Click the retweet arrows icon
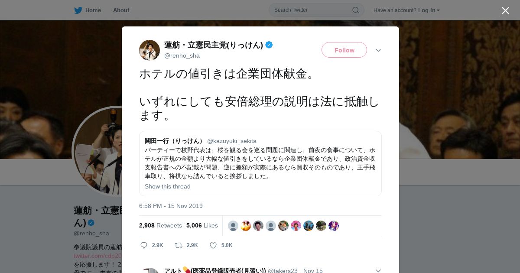The height and width of the screenshot is (273, 520). 178,245
